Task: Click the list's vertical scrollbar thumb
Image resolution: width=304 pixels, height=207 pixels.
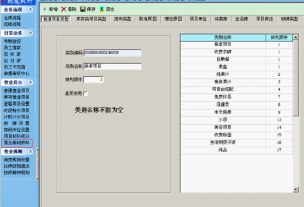Action: click(295, 78)
